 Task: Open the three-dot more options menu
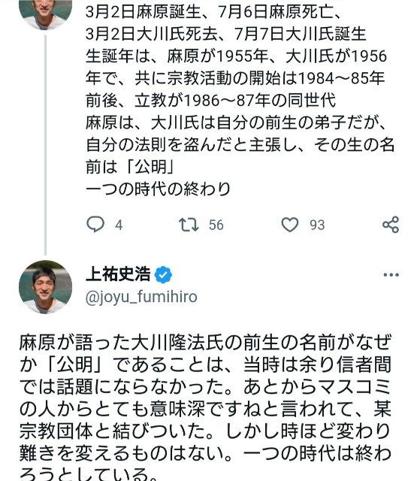pyautogui.click(x=391, y=274)
